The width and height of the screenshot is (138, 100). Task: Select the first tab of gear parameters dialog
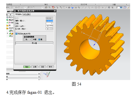pyautogui.click(x=19, y=14)
